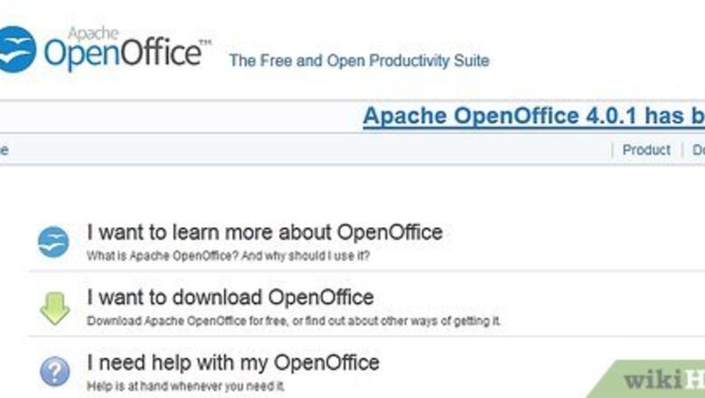Click the green download arrow icon

tap(54, 308)
